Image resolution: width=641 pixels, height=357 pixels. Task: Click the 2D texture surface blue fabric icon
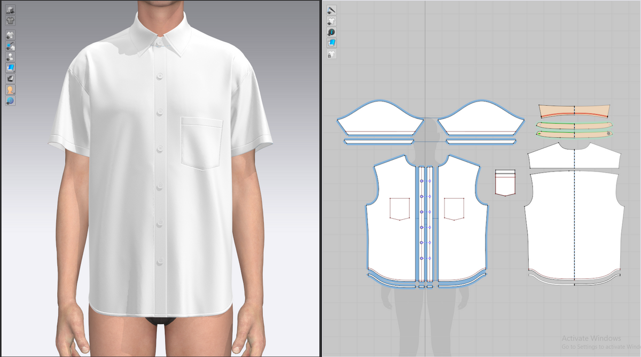pyautogui.click(x=332, y=43)
